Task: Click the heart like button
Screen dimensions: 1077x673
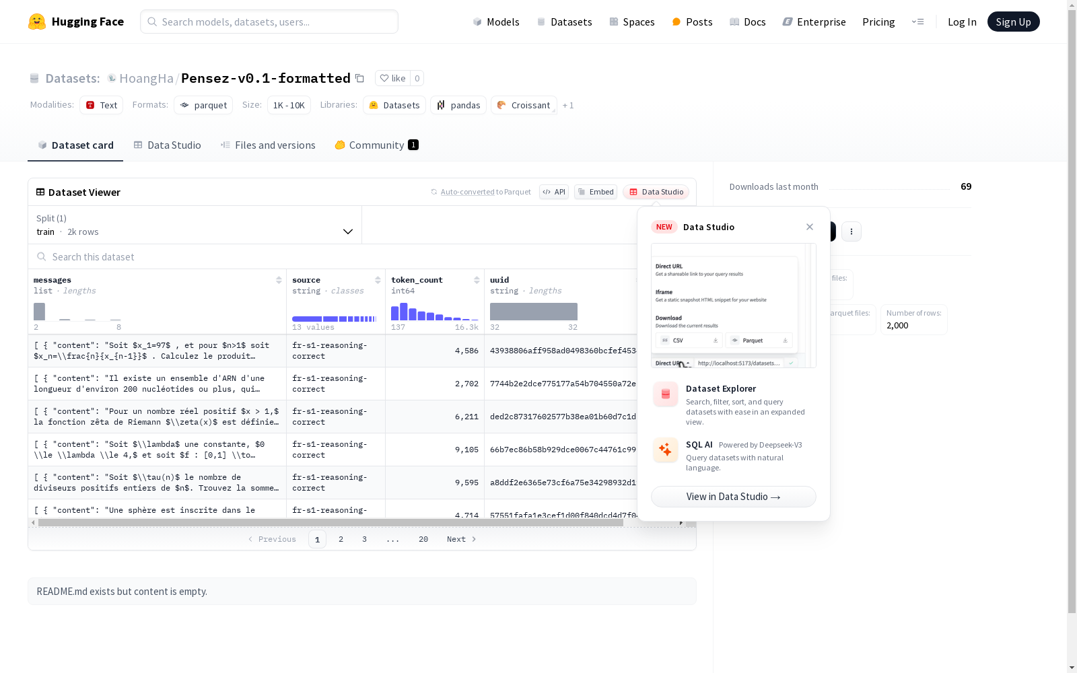Action: pos(393,78)
